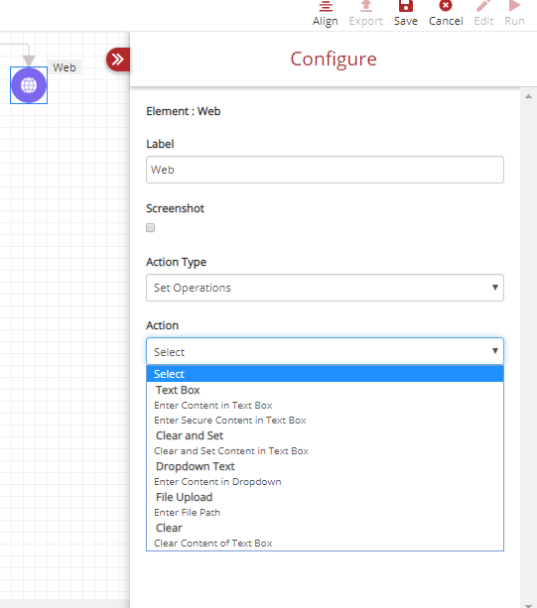Click the Align toolbar icon

pyautogui.click(x=326, y=7)
